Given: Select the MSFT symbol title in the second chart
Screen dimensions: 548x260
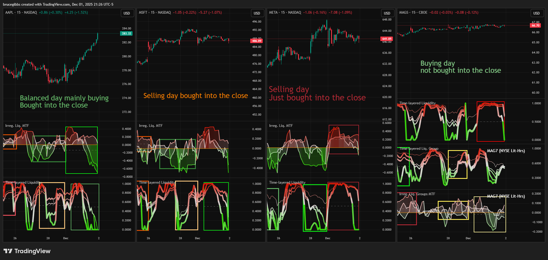Looking at the screenshot, I should [x=143, y=12].
